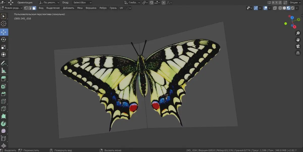The width and height of the screenshot is (303, 152).
Task: Open Глобальная transform orientation dropdown
Action: click(132, 3)
